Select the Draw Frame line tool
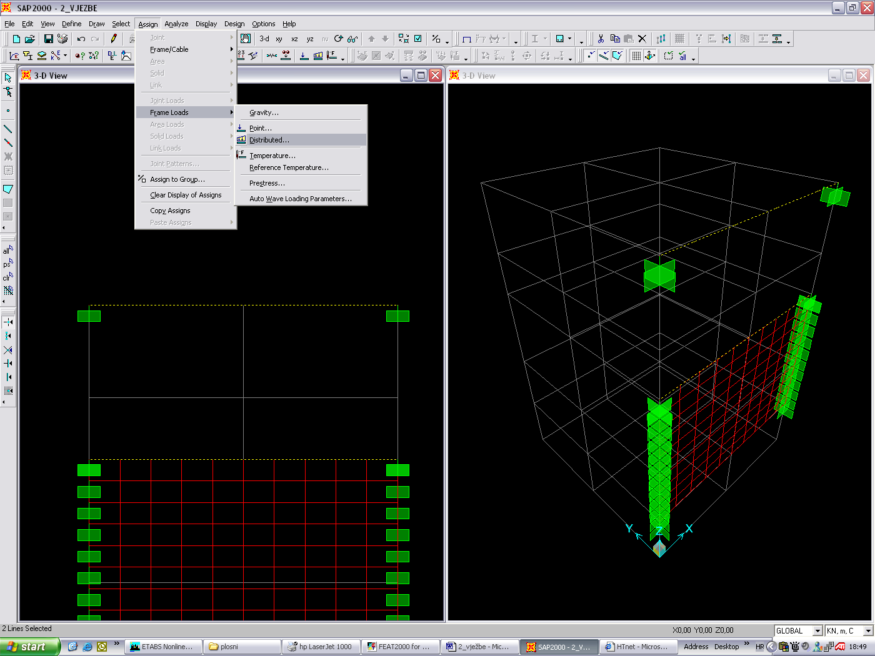 click(x=8, y=129)
